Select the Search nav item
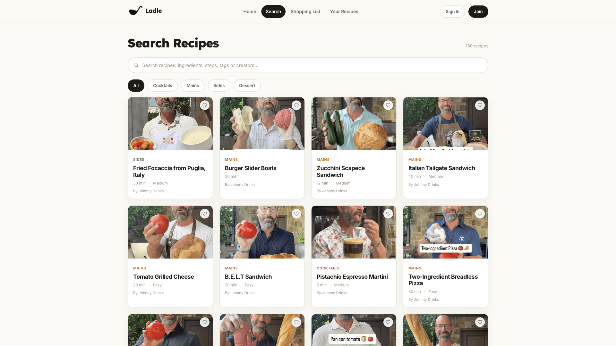This screenshot has height=346, width=616. (273, 12)
